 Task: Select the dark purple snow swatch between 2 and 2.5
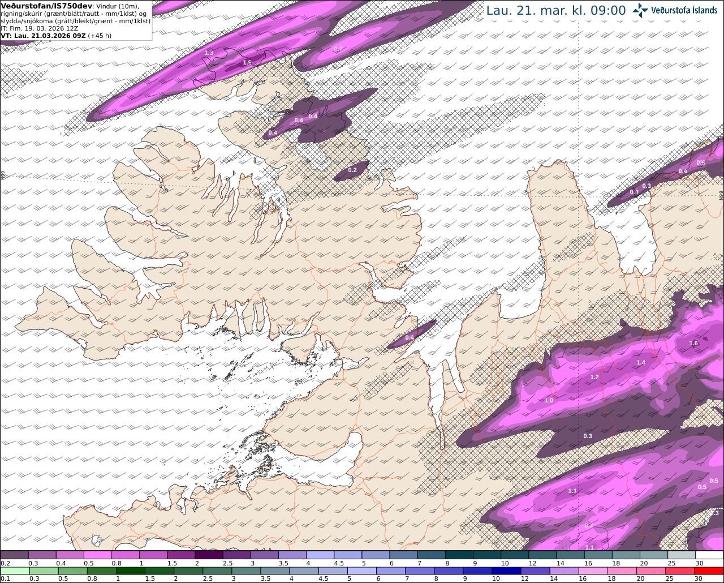(x=208, y=555)
